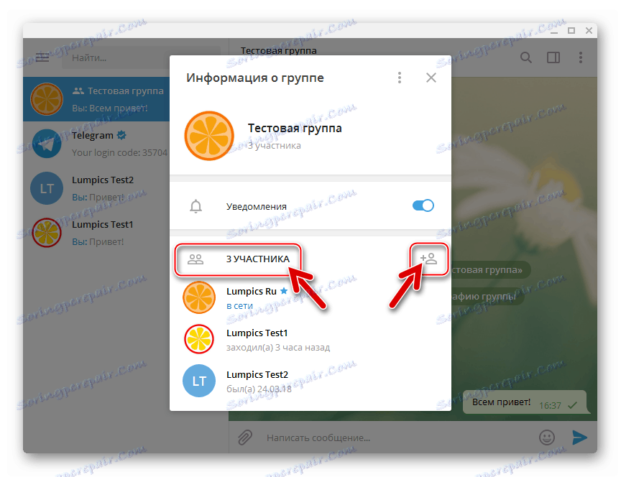Viewport: 621px width, 477px height.
Task: Maximize the Telegram window
Action: (x=571, y=30)
